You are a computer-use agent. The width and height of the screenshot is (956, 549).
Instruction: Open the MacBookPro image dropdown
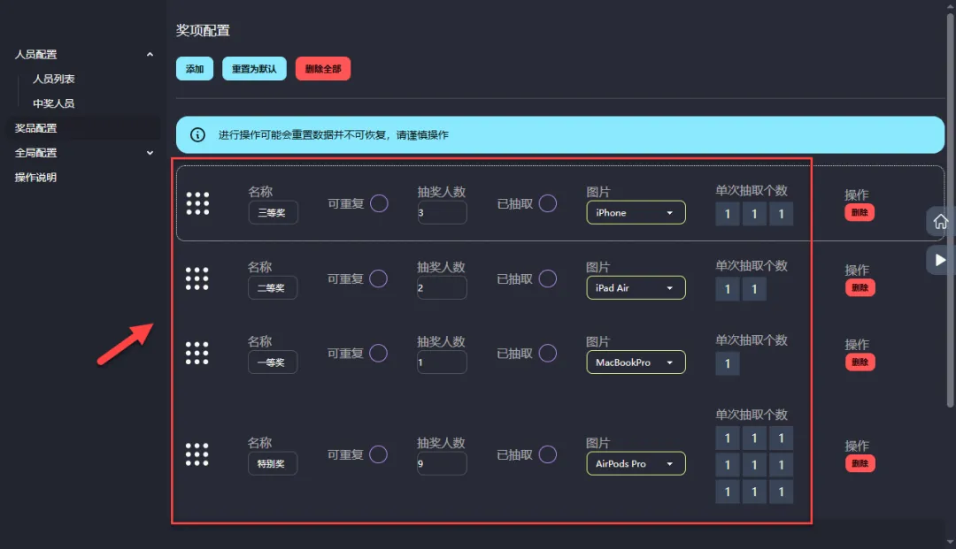636,362
